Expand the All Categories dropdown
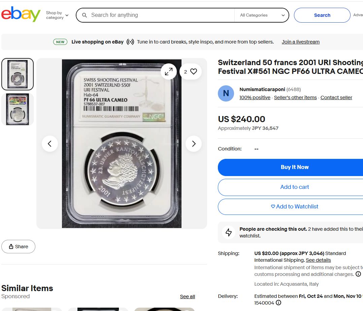 (x=262, y=15)
